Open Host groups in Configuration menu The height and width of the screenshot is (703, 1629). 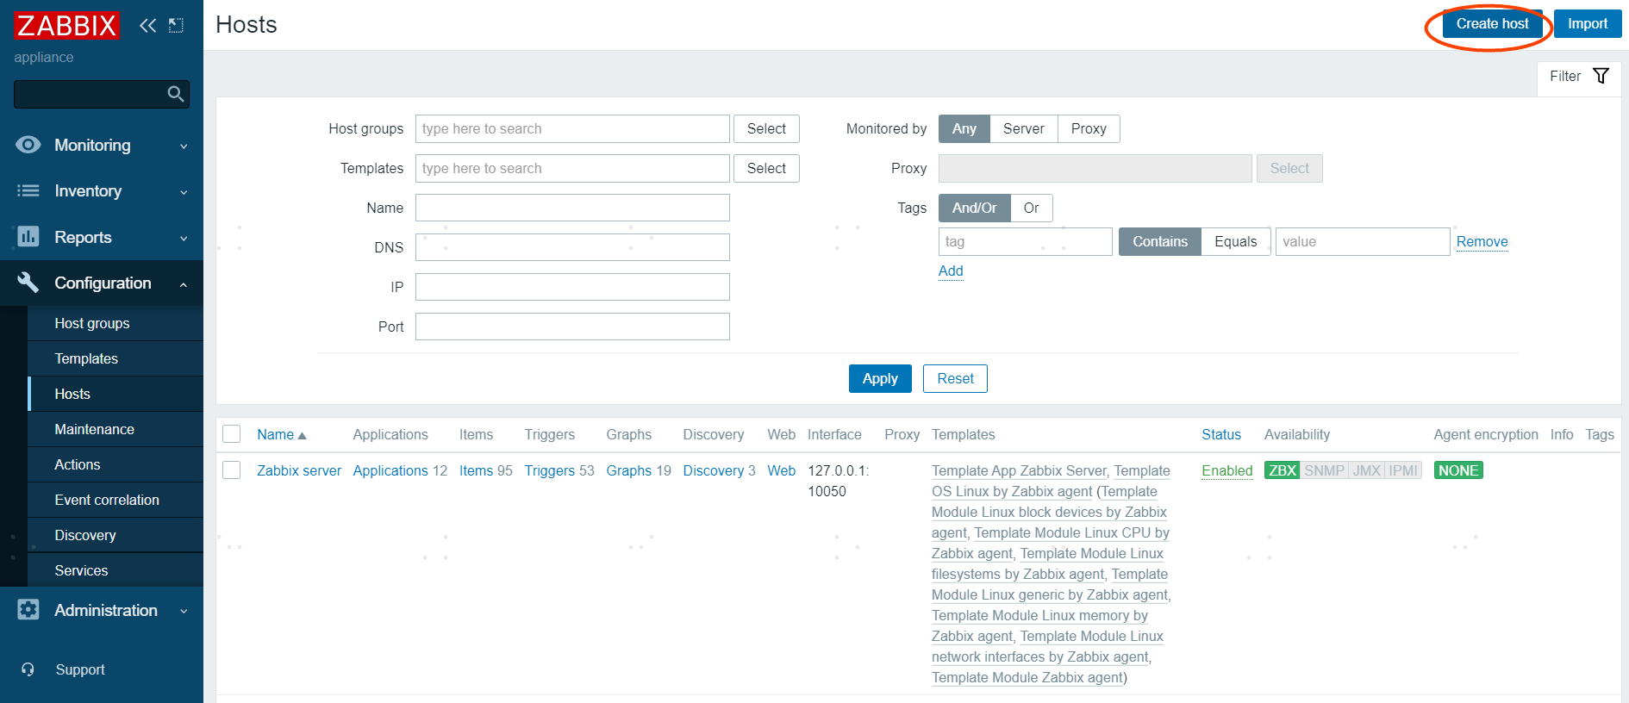[115, 323]
